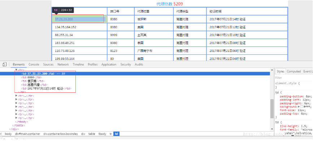This screenshot has width=313, height=141.
Task: Click the DOM tree scrollbar up arrow
Action: click(x=272, y=70)
